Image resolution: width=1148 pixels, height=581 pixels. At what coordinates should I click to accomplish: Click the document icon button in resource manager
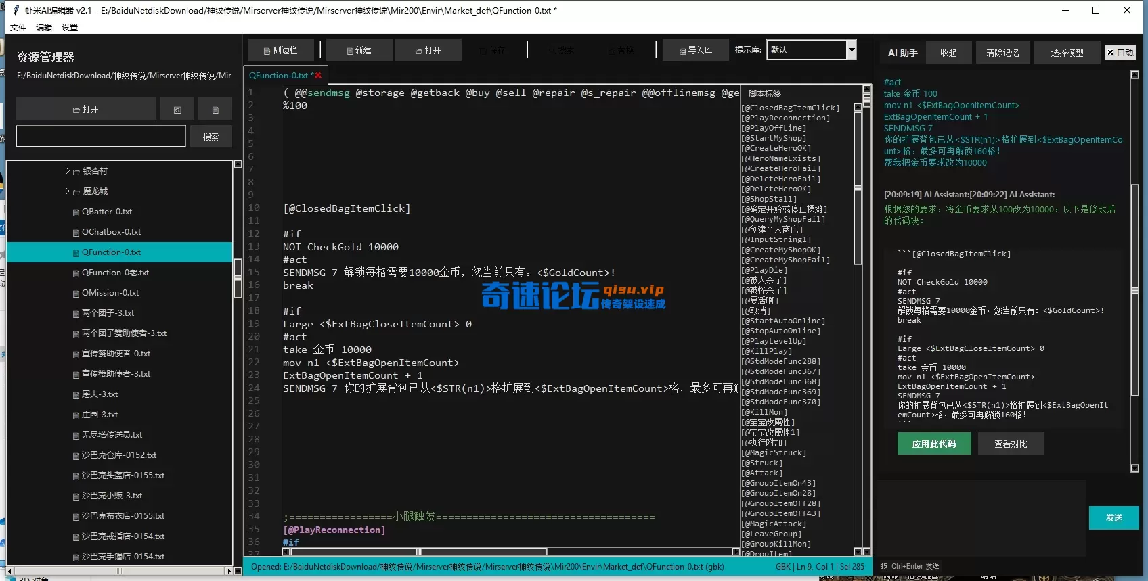[x=215, y=109]
